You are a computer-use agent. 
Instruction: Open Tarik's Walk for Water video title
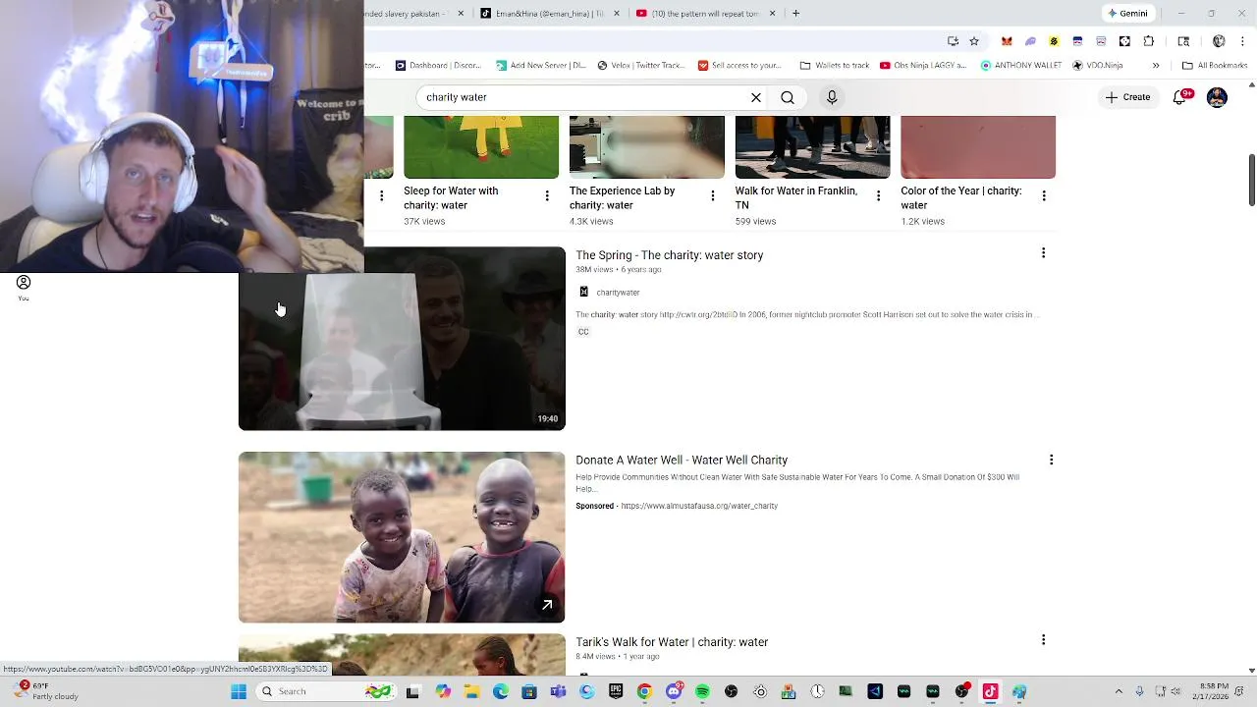[672, 642]
